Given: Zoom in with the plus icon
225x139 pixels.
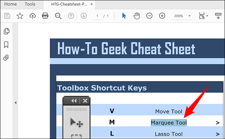Looking at the screenshot, I should pyautogui.click(x=162, y=16).
